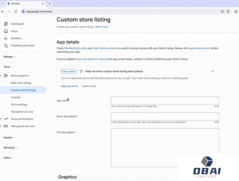Click the Store performance trend icon
This screenshot has width=239, height=181.
(6, 119)
